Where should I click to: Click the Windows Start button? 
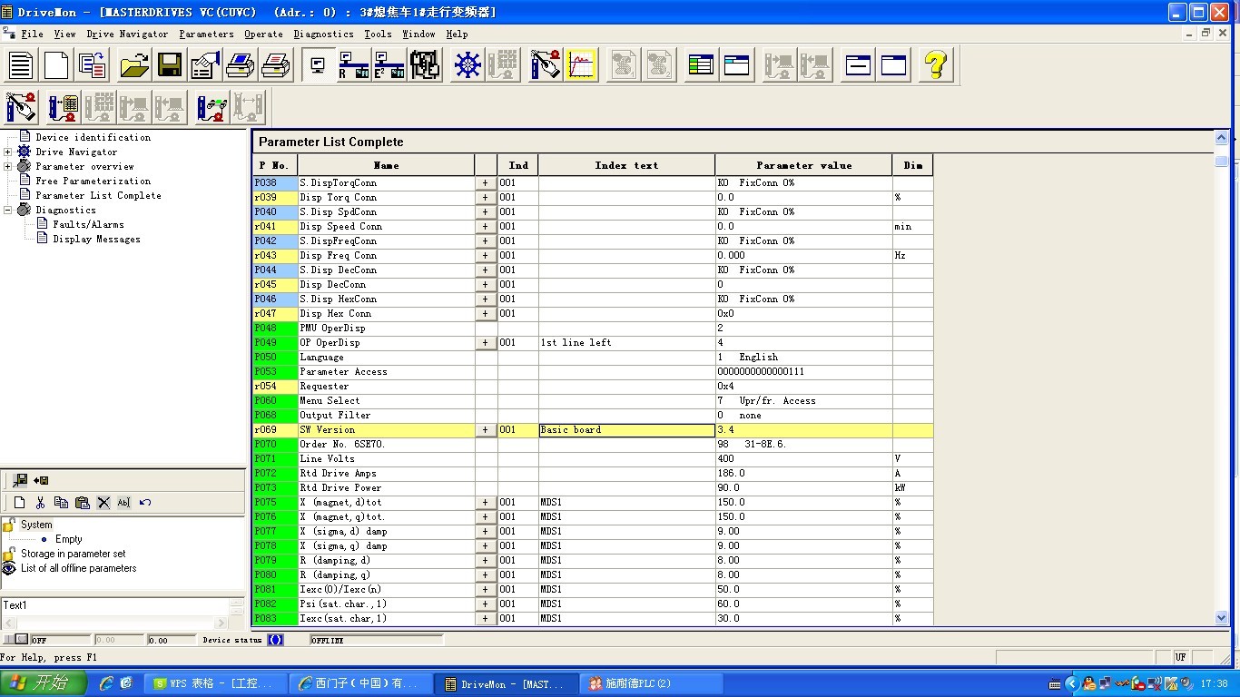point(44,683)
